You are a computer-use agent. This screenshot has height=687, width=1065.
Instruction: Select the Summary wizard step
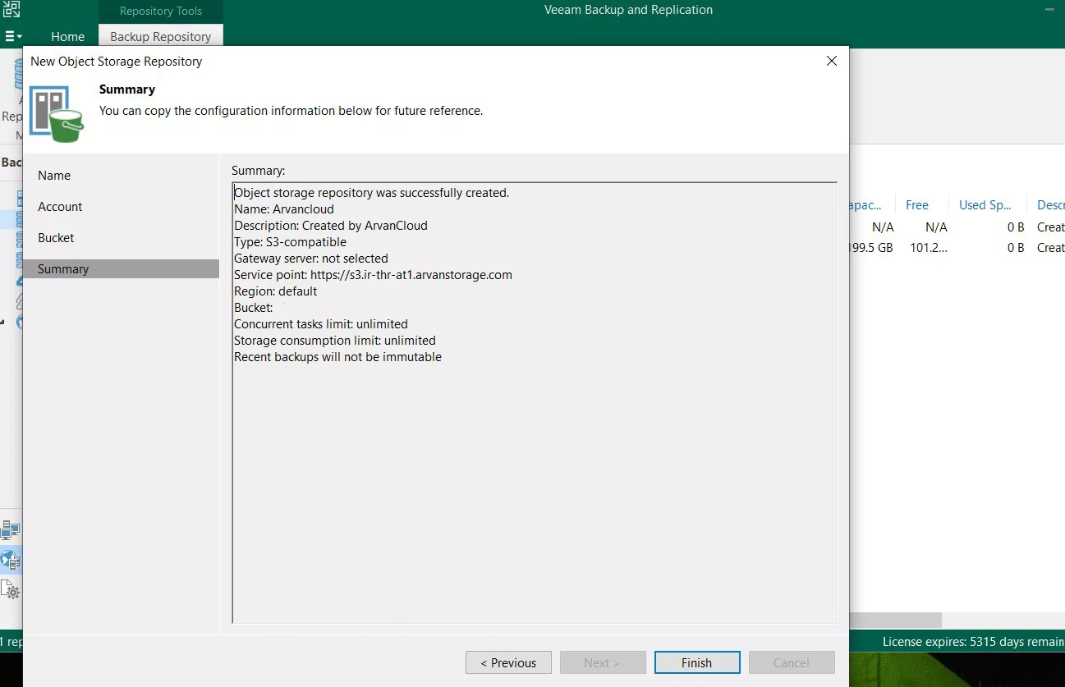pyautogui.click(x=63, y=269)
